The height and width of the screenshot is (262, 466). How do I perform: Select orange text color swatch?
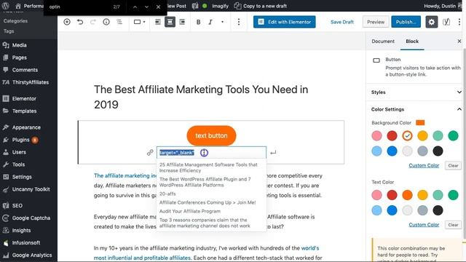pyautogui.click(x=407, y=195)
